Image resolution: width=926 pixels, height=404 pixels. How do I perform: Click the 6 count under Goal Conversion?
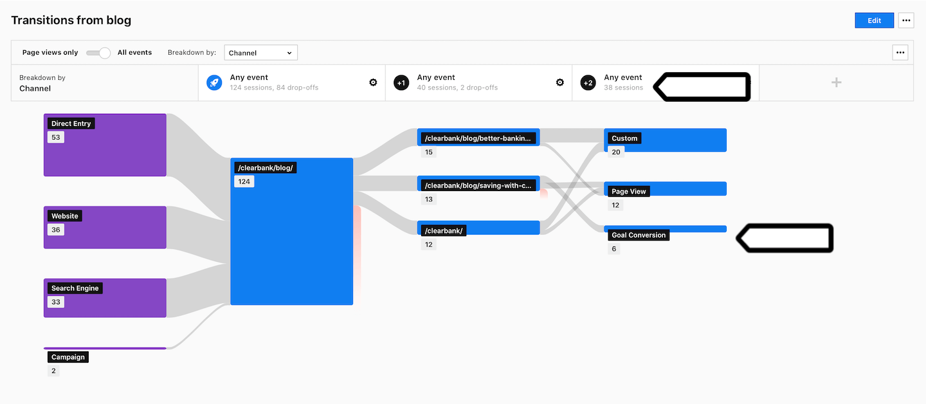(x=614, y=249)
